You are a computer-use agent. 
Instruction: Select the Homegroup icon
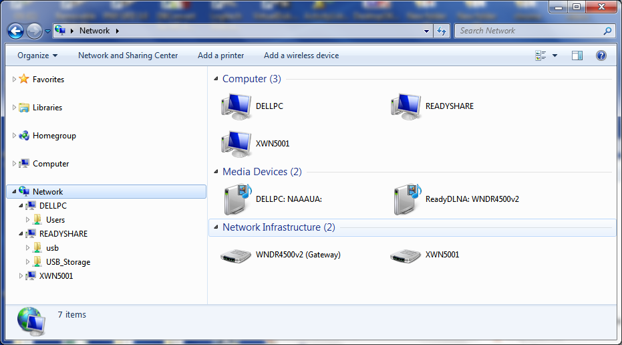[24, 135]
